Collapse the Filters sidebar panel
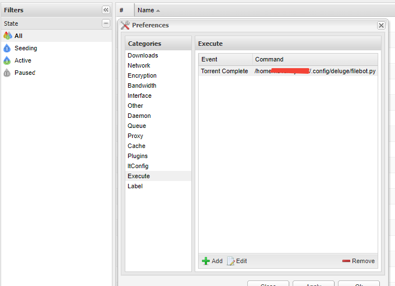This screenshot has width=395, height=286. tap(106, 10)
